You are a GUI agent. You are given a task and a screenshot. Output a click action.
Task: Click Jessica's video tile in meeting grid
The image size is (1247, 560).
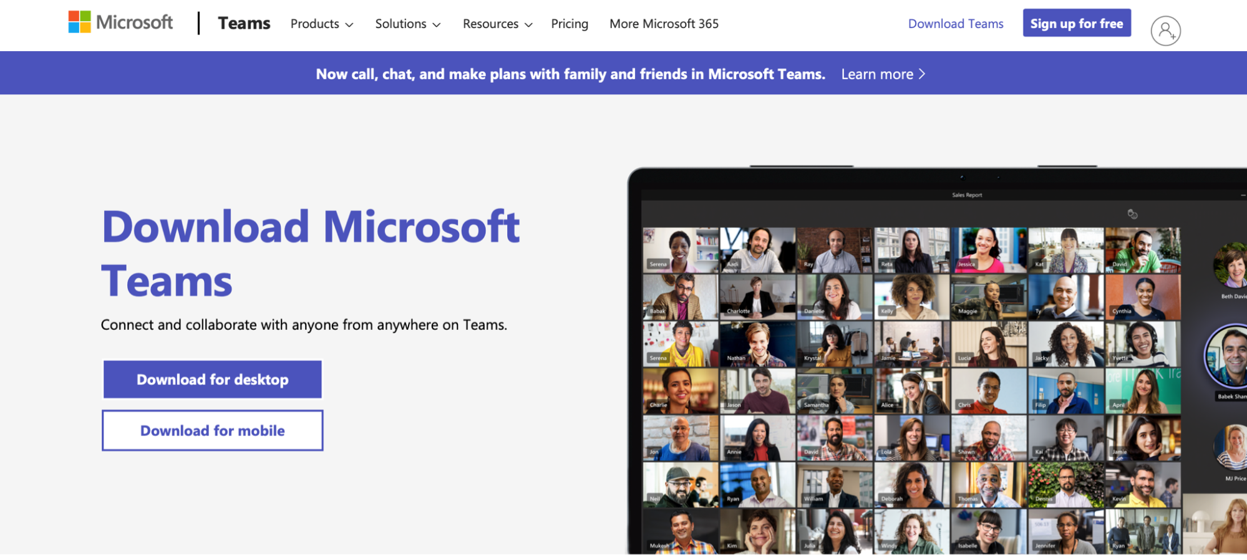(x=988, y=250)
